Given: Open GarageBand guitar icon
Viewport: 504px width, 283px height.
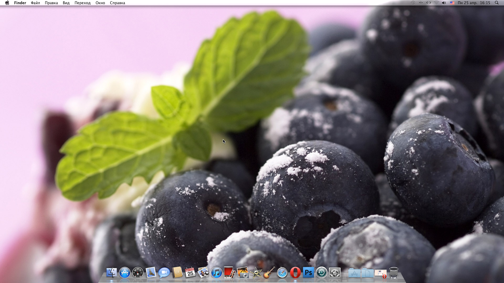Looking at the screenshot, I should point(269,273).
